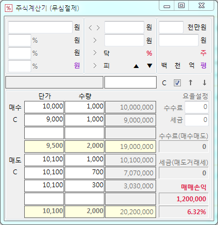Click the empty third buy price field

44,133
